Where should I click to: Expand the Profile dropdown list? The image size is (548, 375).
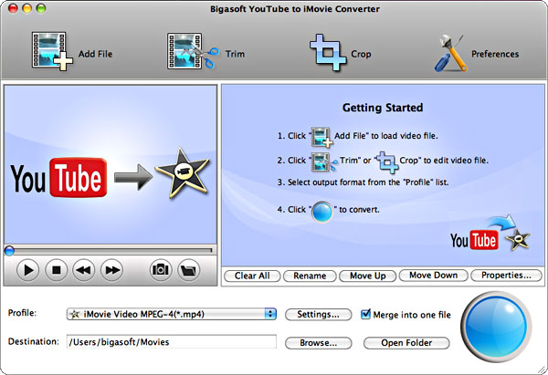click(269, 314)
